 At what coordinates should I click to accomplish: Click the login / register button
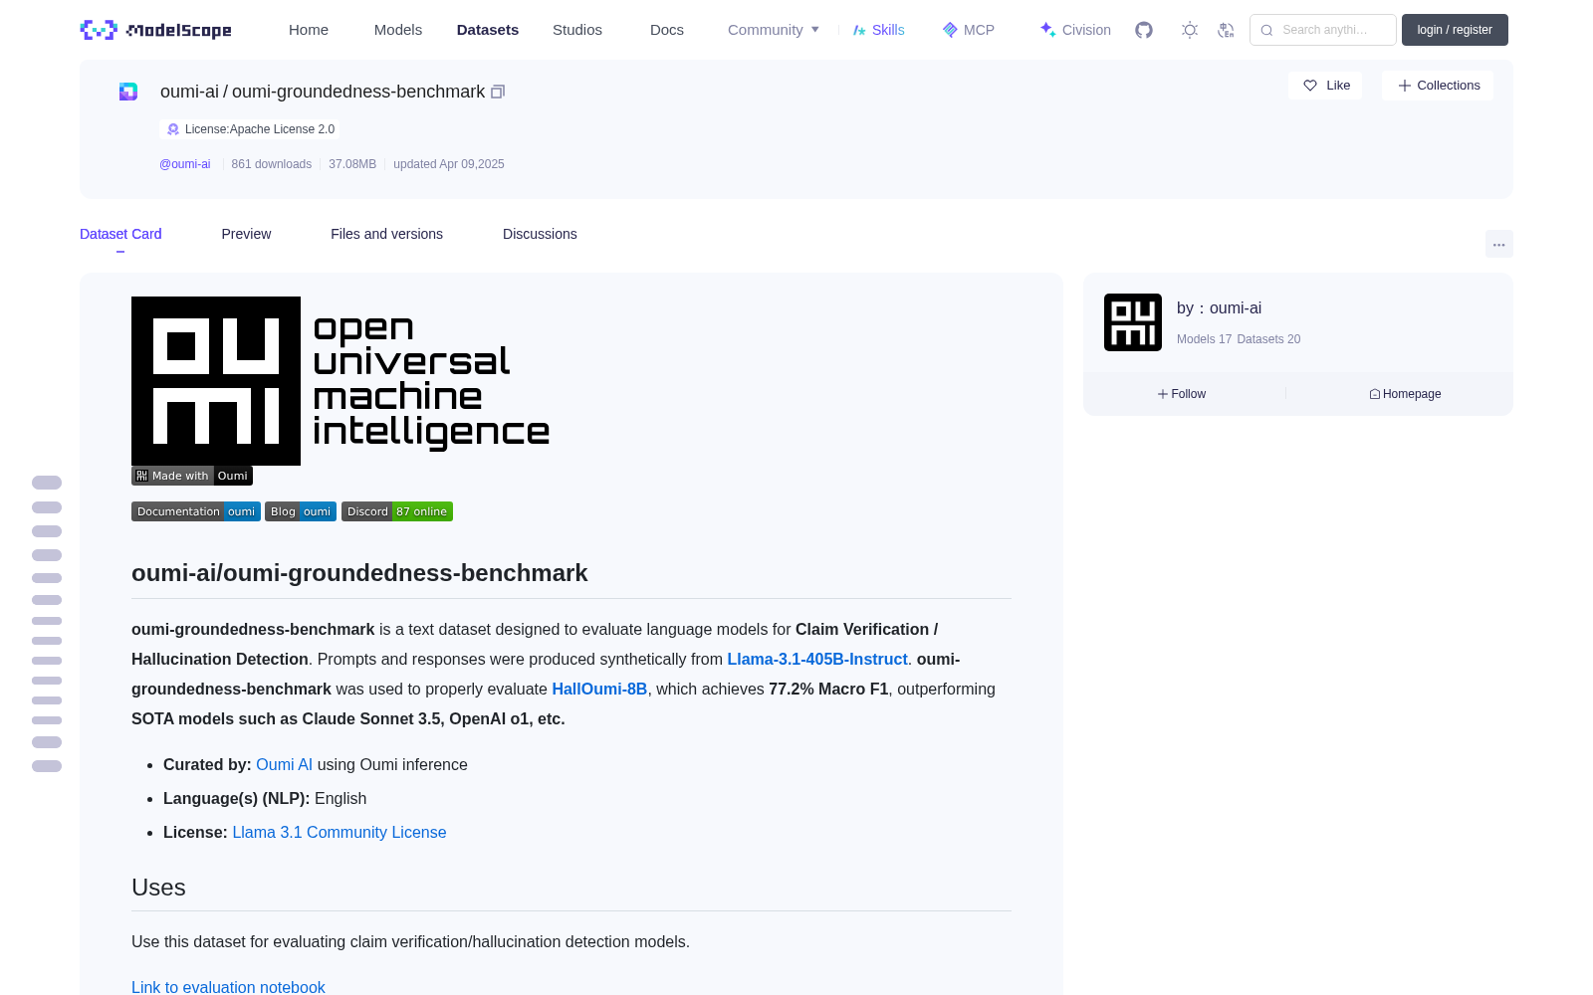click(1455, 30)
